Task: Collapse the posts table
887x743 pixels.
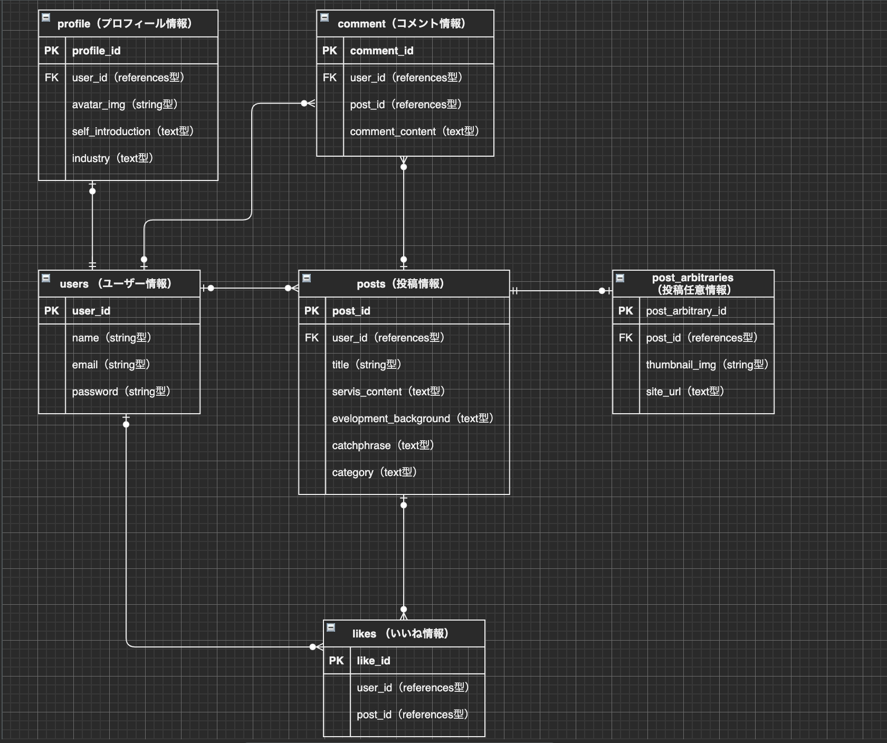Action: [x=307, y=278]
